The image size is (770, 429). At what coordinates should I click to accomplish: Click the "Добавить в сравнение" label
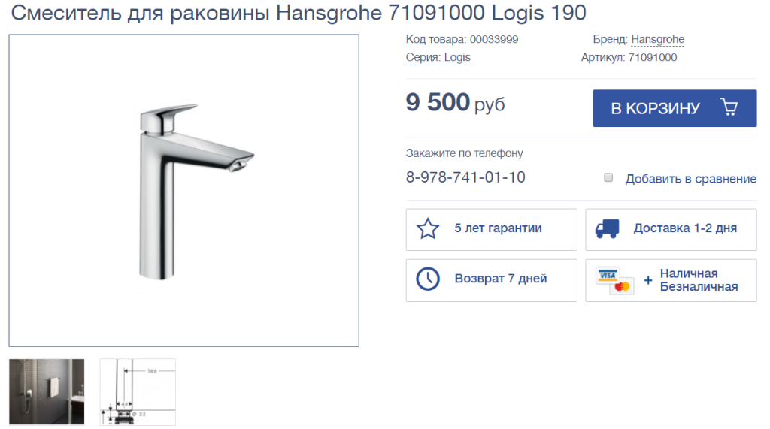[x=690, y=179]
